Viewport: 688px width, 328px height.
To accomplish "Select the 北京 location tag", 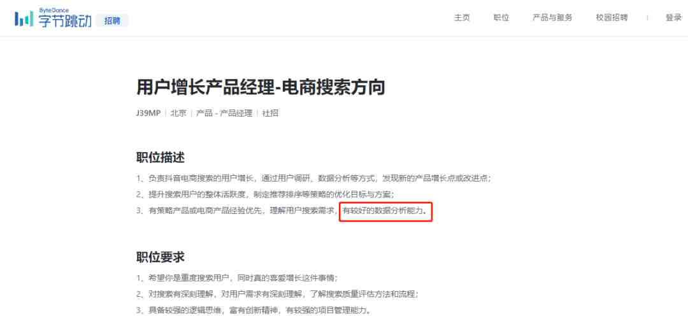I will pyautogui.click(x=178, y=113).
